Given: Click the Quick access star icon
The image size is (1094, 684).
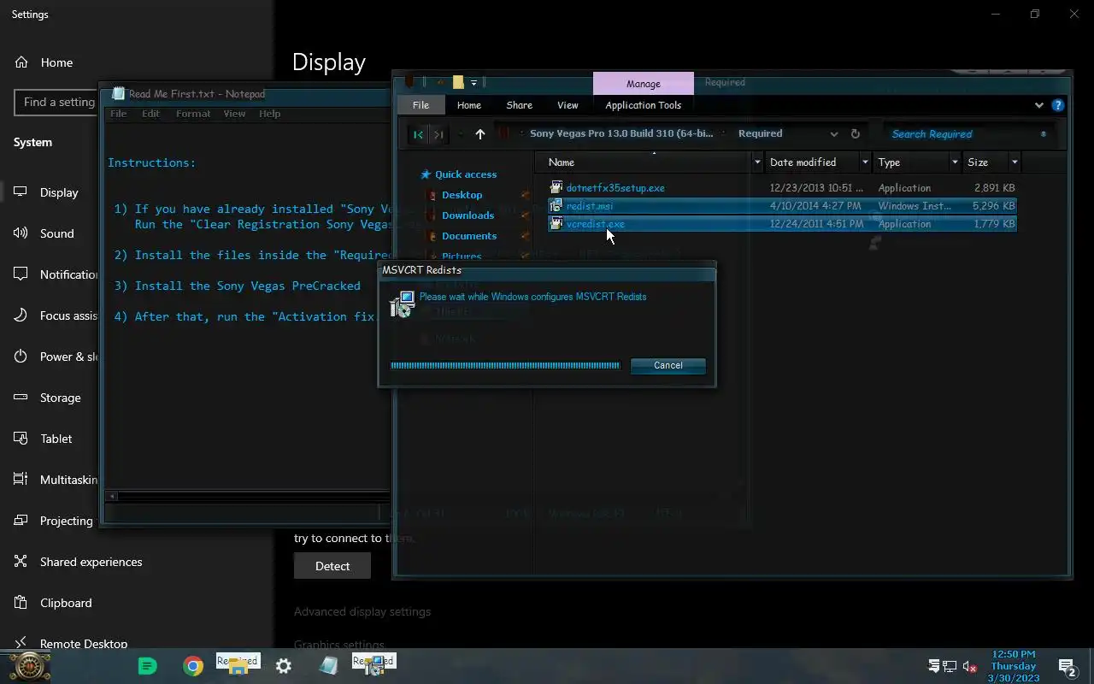Looking at the screenshot, I should coord(426,174).
